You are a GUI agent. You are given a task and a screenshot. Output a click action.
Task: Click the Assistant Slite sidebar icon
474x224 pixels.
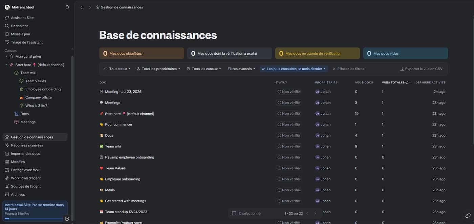[x=7, y=18]
